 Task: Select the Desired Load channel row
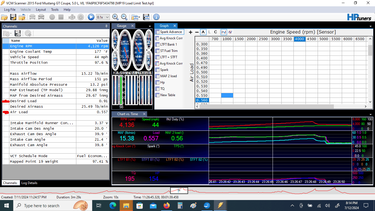[x=56, y=101]
